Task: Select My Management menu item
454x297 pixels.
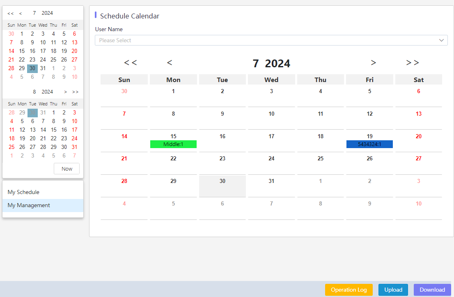Action: pyautogui.click(x=43, y=205)
